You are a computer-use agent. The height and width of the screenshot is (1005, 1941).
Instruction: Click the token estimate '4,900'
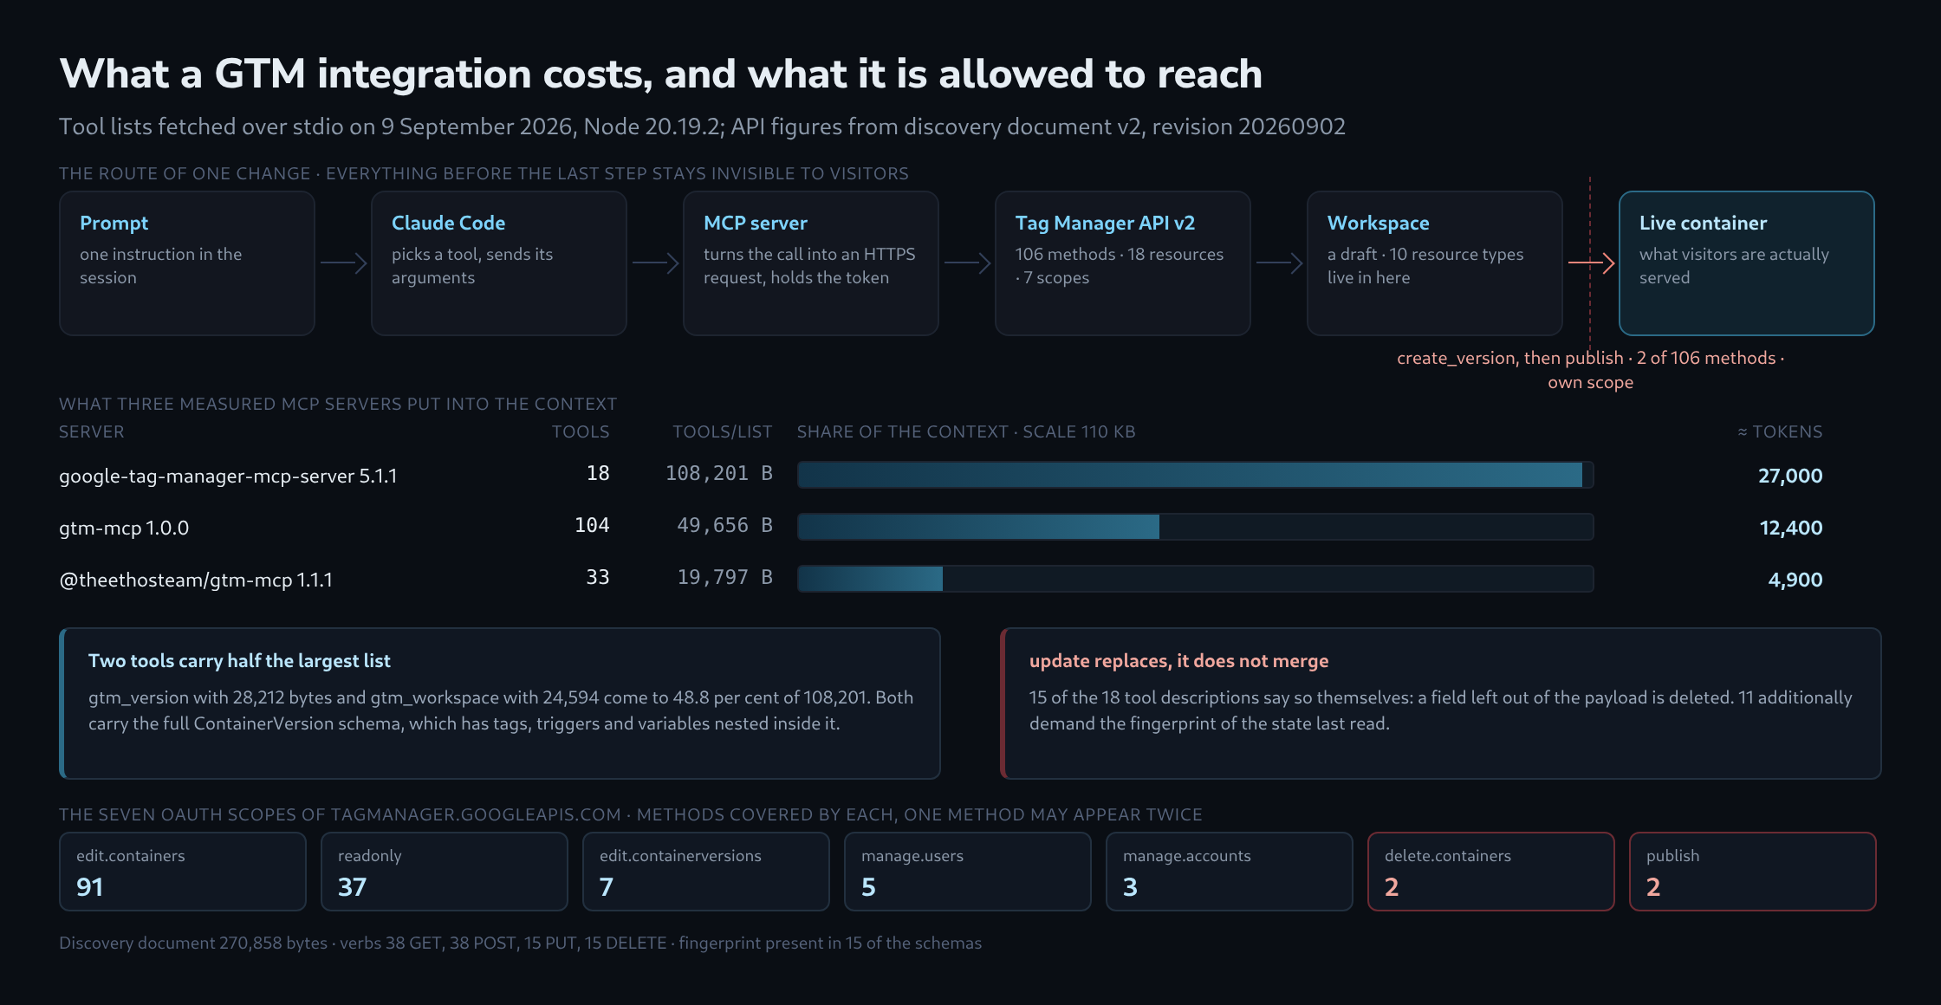tap(1795, 580)
